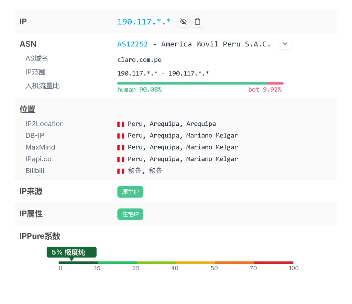Click the green human portion of the traffic bar
The image size is (352, 304).
point(189,83)
